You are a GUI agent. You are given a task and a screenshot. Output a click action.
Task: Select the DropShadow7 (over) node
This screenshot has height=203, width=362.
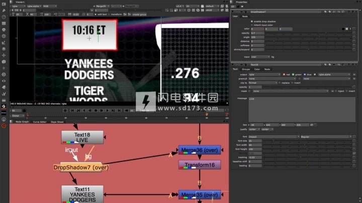[x=81, y=167]
